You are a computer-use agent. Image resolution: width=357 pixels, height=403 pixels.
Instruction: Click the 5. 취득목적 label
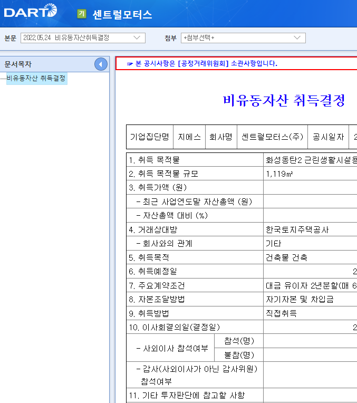pos(149,258)
